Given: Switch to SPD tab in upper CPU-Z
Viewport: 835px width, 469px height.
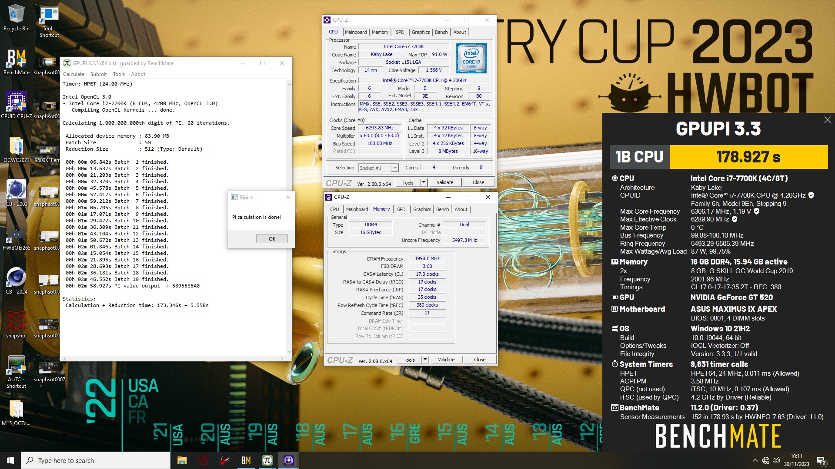Looking at the screenshot, I should [x=400, y=32].
